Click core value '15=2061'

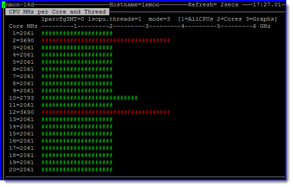click(22, 134)
